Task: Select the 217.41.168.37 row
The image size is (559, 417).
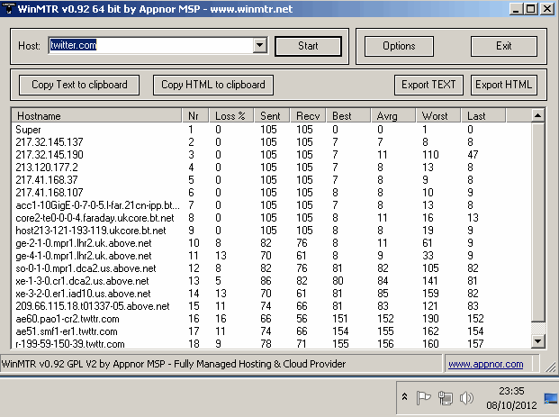Action: (272, 180)
